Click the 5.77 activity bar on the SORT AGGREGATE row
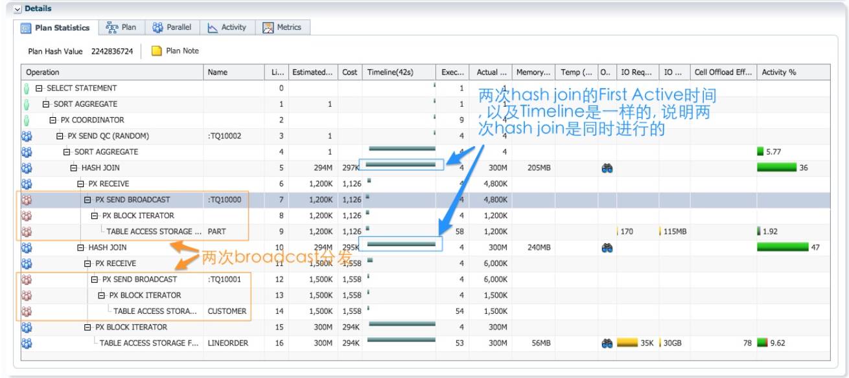The image size is (849, 378). (760, 152)
